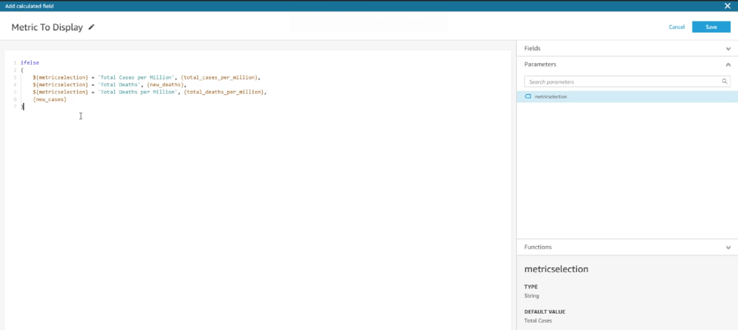Select metricselection in the parameters list
738x330 pixels.
[627, 97]
